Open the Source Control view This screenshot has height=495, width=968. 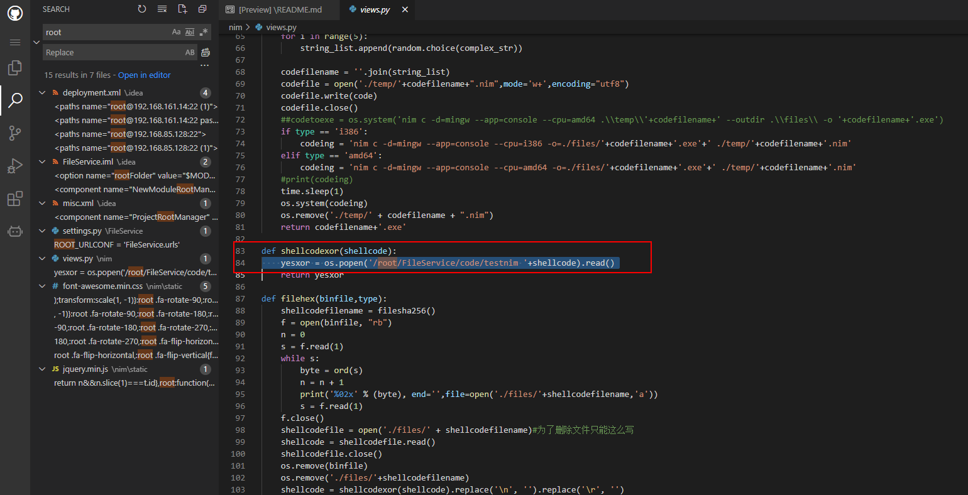pos(15,133)
